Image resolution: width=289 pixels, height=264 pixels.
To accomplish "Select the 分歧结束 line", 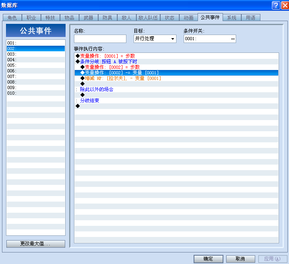I will pyautogui.click(x=177, y=101).
